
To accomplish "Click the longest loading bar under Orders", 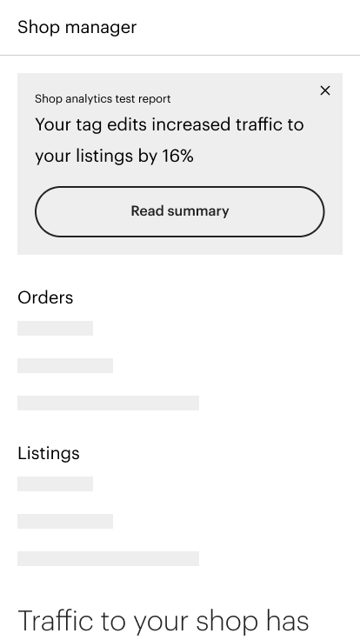I will point(108,403).
